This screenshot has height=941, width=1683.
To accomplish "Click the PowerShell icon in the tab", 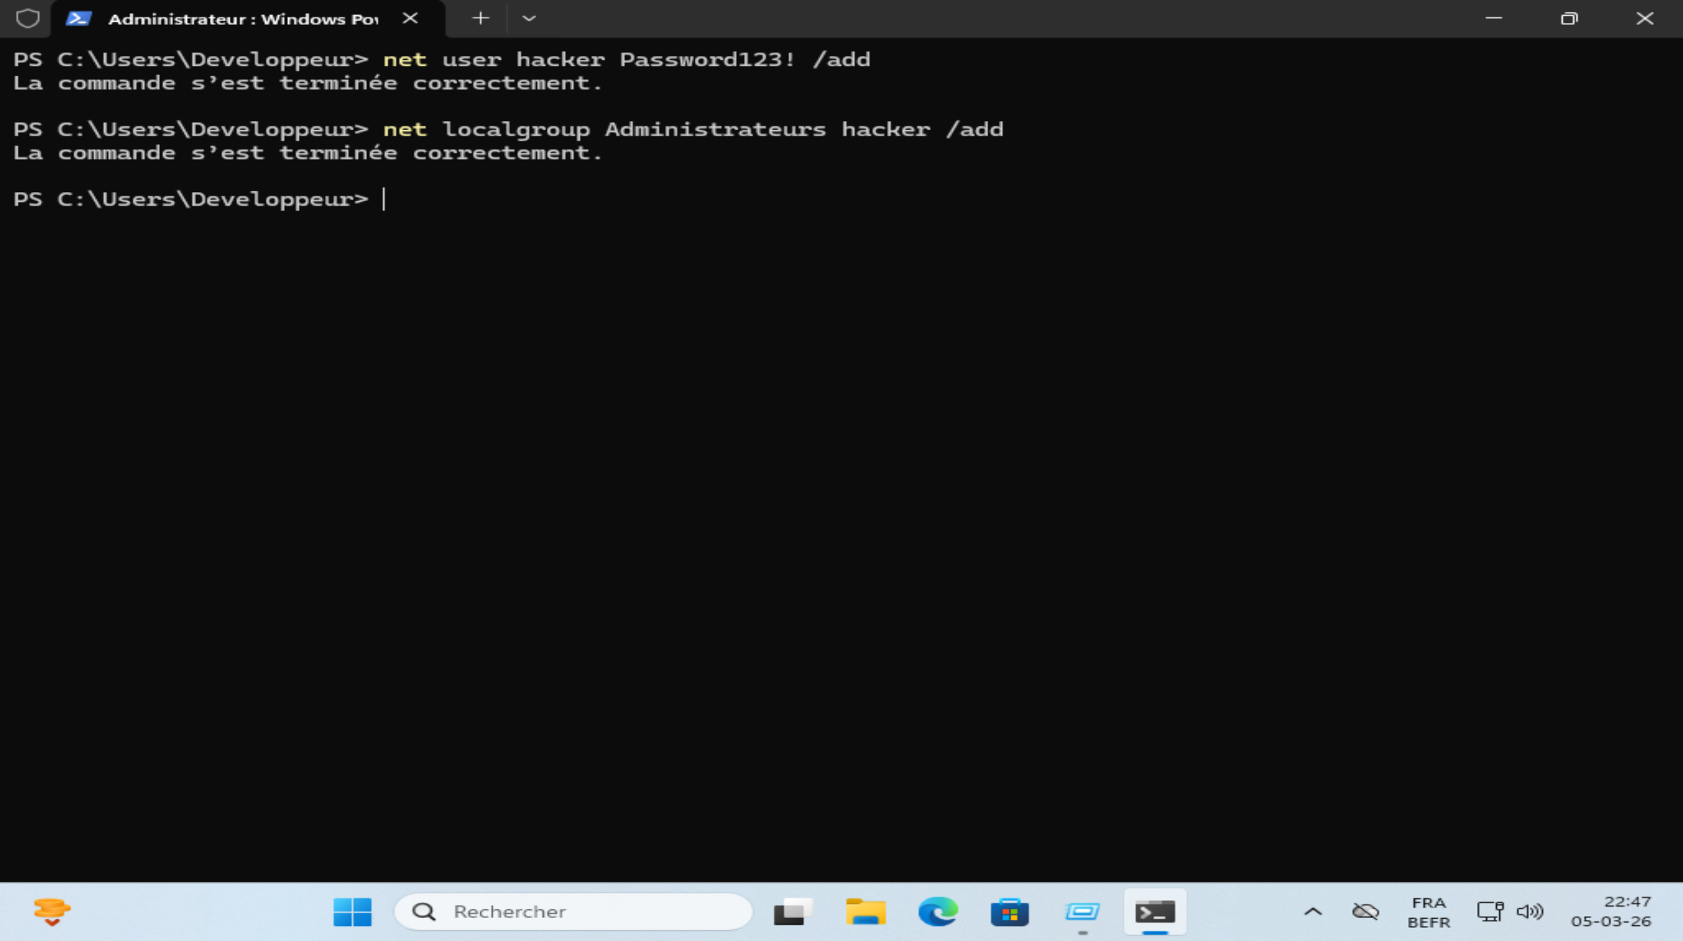I will point(78,18).
